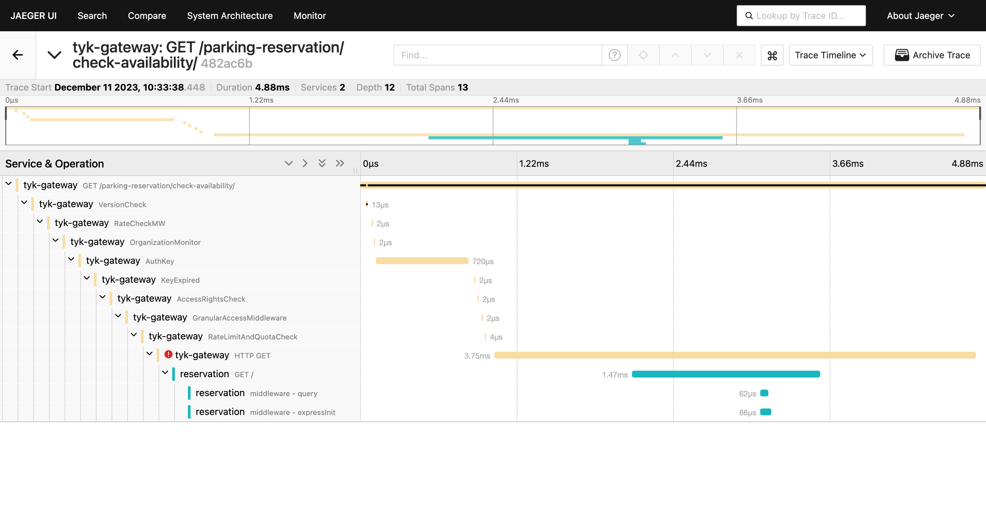
Task: Collapse the AuthKey span row
Action: [71, 260]
